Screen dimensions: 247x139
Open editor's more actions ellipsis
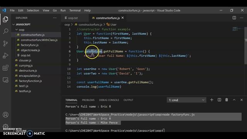[x=242, y=18]
